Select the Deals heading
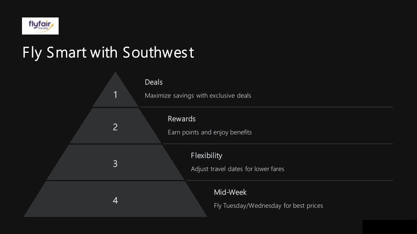 (x=154, y=82)
